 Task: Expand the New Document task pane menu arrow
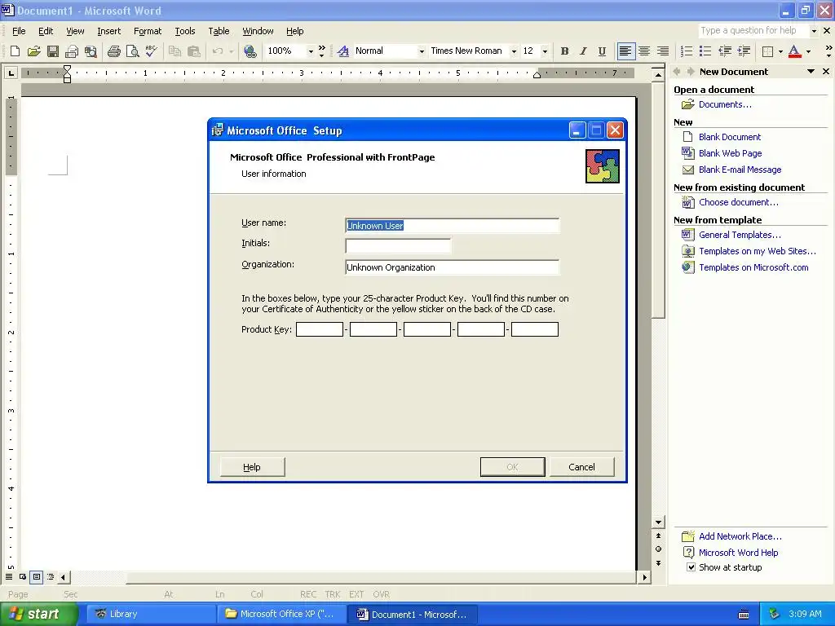pos(811,72)
